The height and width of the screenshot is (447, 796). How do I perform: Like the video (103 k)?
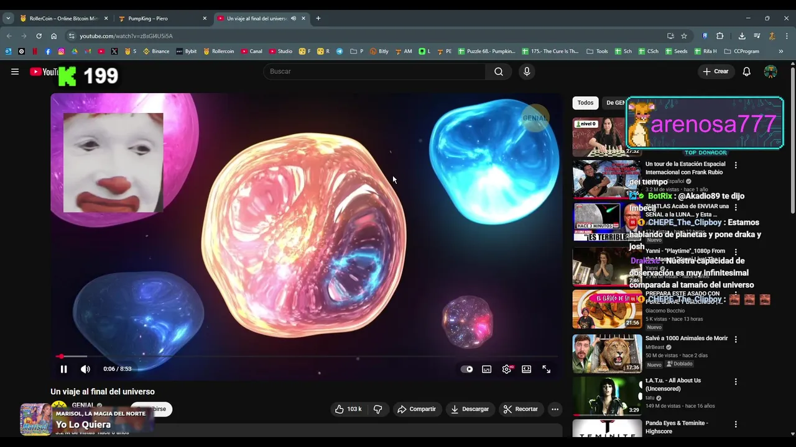pyautogui.click(x=348, y=409)
